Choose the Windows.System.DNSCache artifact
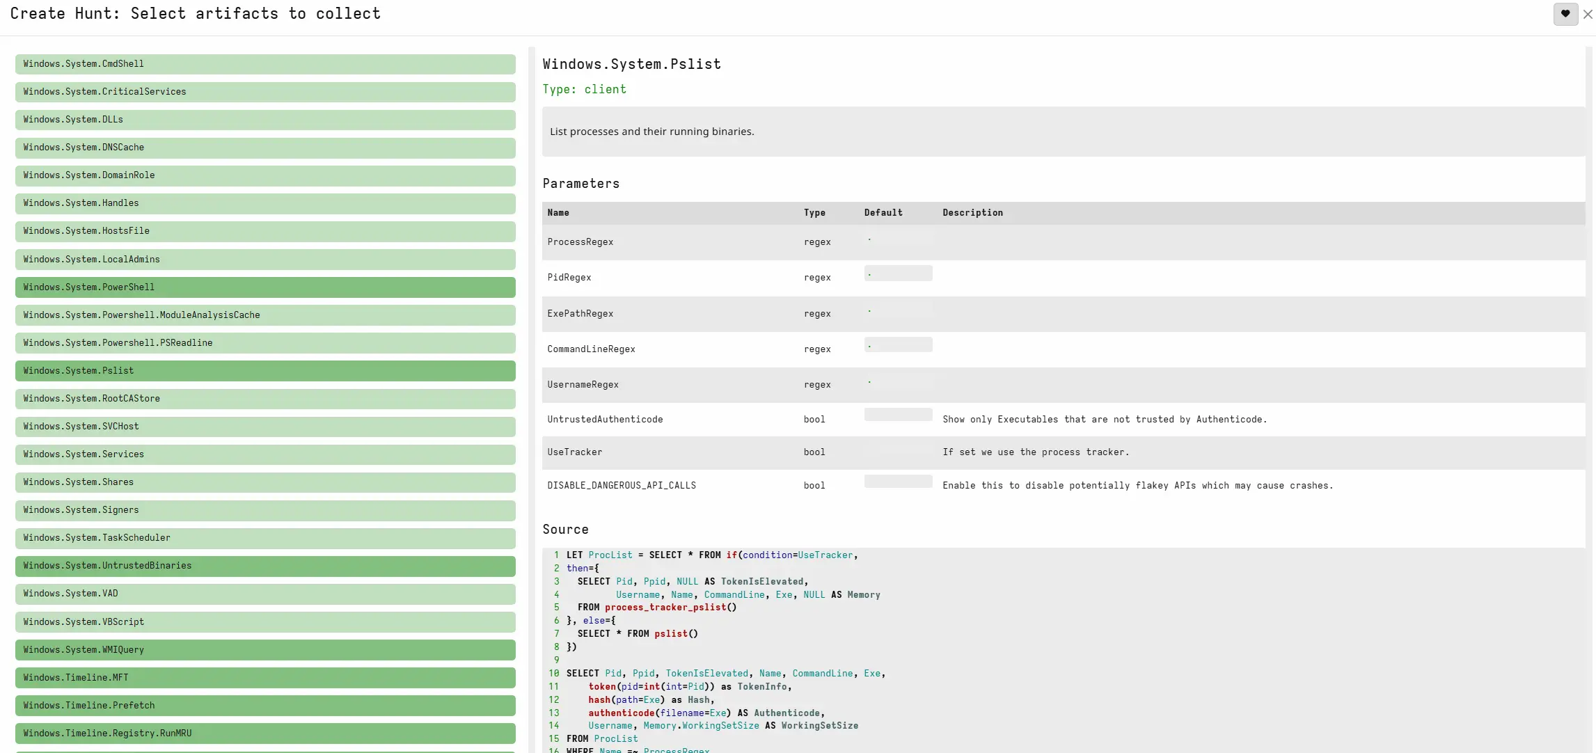 [265, 148]
